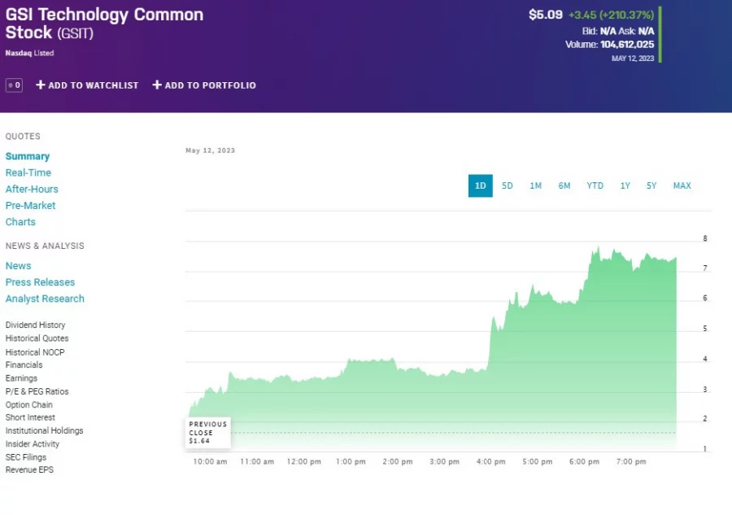Open the After-Hours quotes page
The image size is (732, 515).
tap(32, 189)
